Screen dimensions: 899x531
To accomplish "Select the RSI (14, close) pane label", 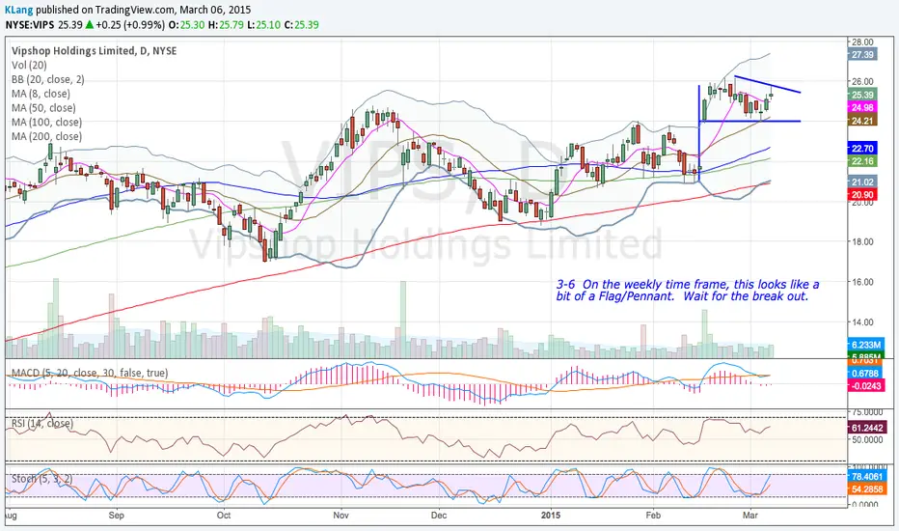I will coord(41,424).
